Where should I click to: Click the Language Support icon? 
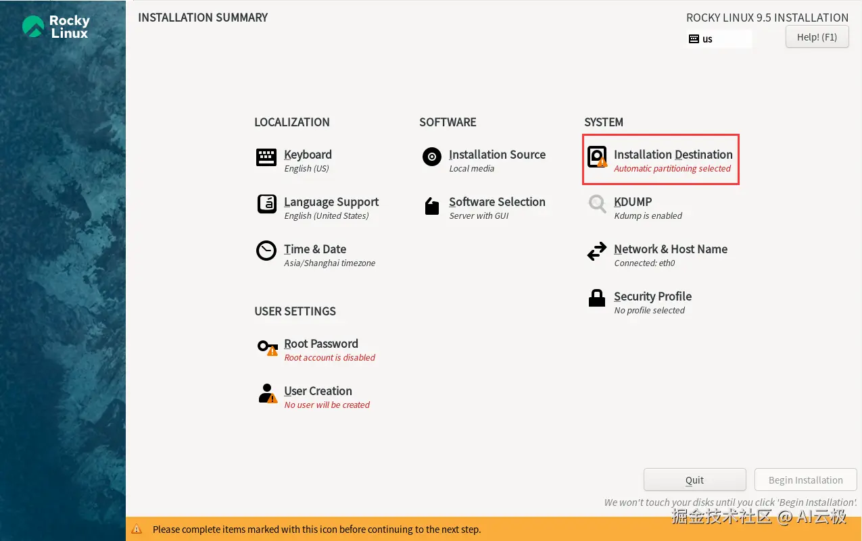266,204
